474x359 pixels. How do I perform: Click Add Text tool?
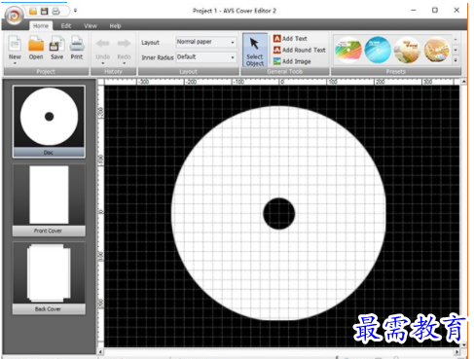(290, 39)
